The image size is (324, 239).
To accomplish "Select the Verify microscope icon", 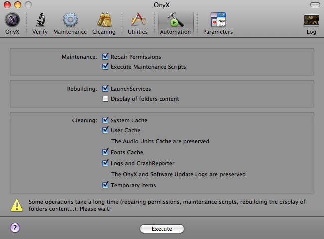I will tap(40, 20).
